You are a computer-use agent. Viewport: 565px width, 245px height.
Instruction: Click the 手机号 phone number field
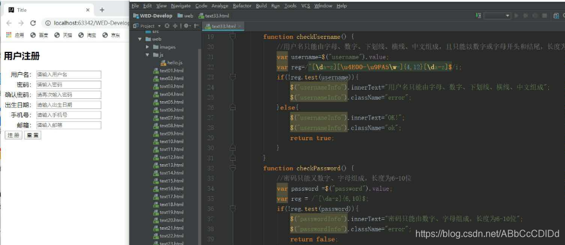68,115
